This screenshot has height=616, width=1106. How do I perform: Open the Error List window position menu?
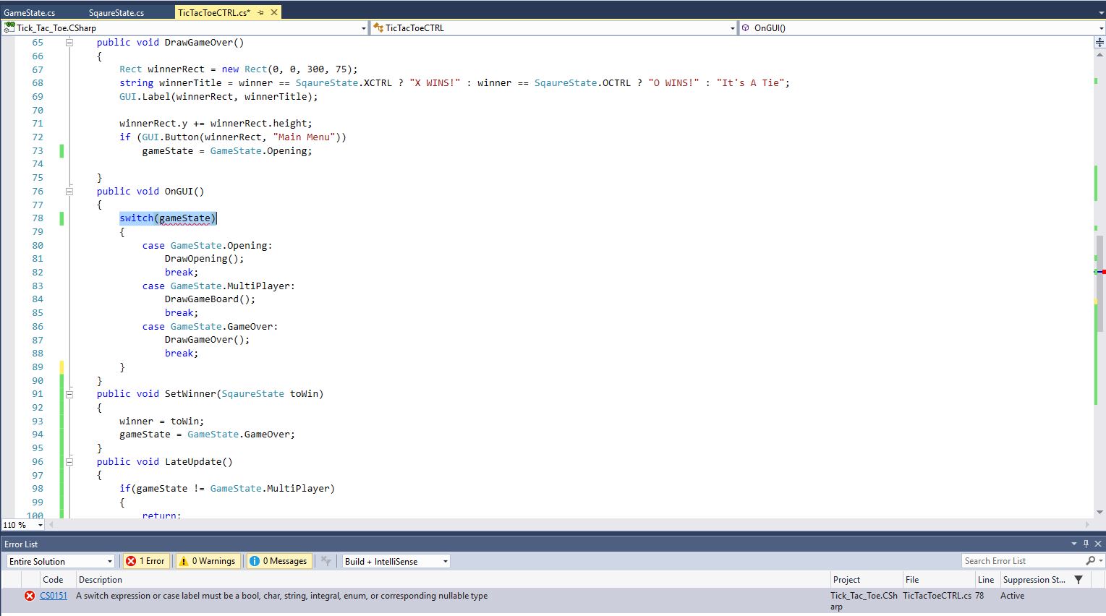click(x=1074, y=544)
